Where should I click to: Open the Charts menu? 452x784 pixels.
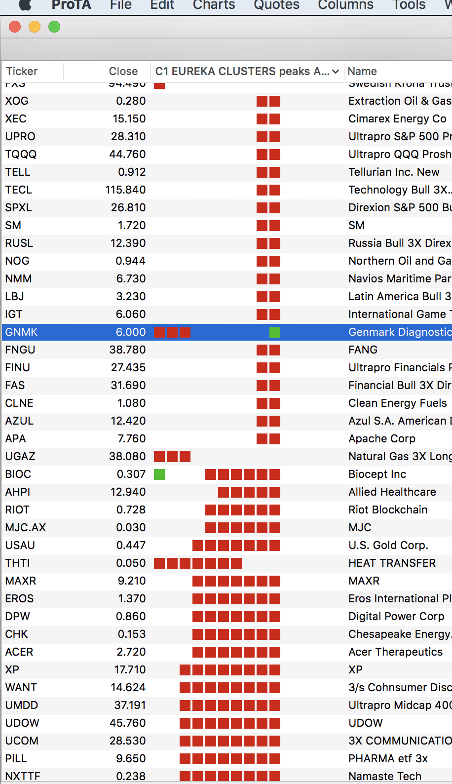[x=214, y=5]
